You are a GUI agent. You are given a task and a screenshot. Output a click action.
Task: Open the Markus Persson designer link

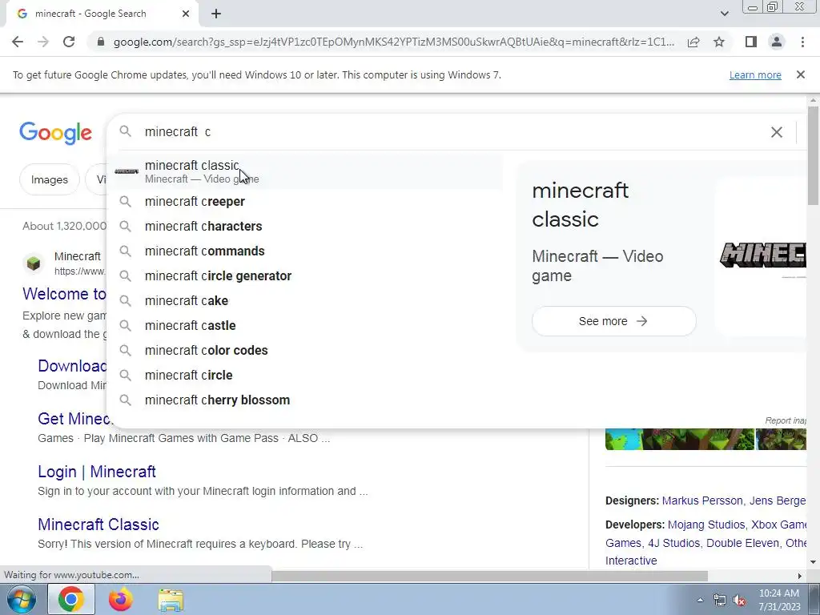(x=702, y=500)
